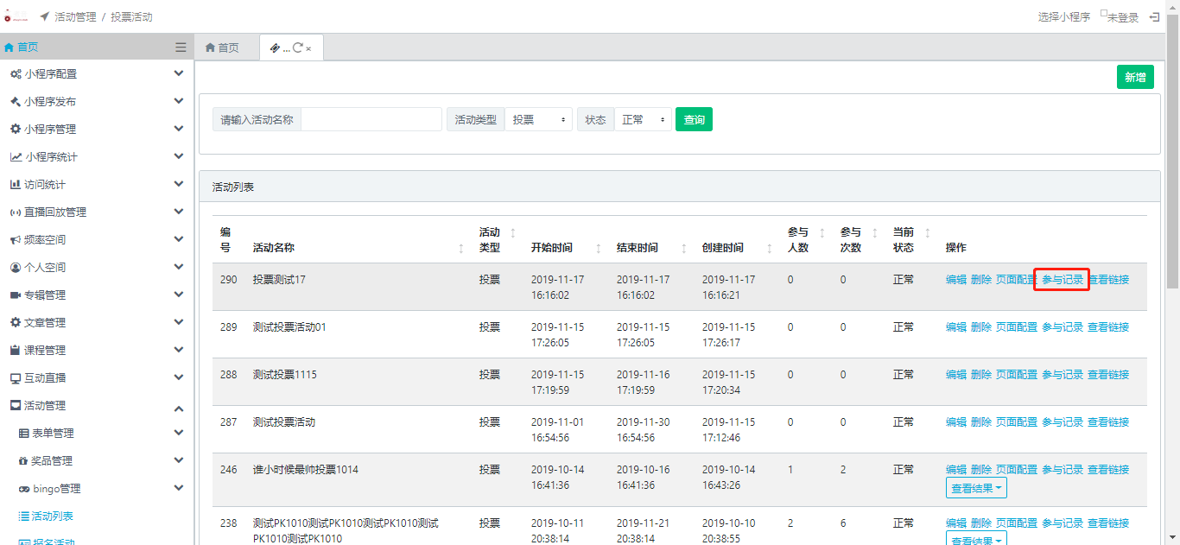The height and width of the screenshot is (545, 1180).
Task: Click the activity name input field
Action: coord(371,120)
